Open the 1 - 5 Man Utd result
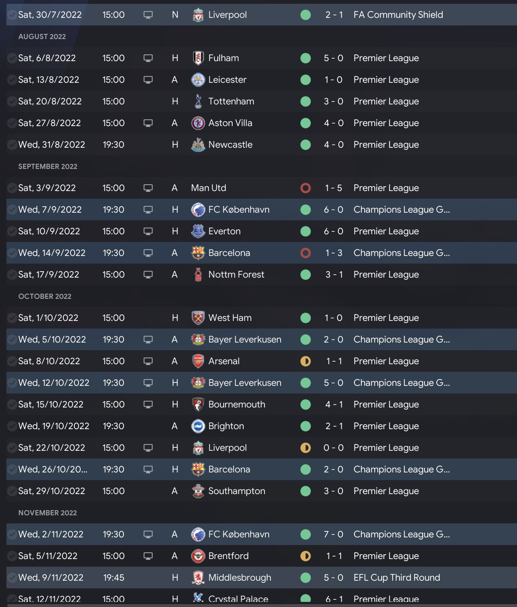The width and height of the screenshot is (517, 607). tap(333, 188)
